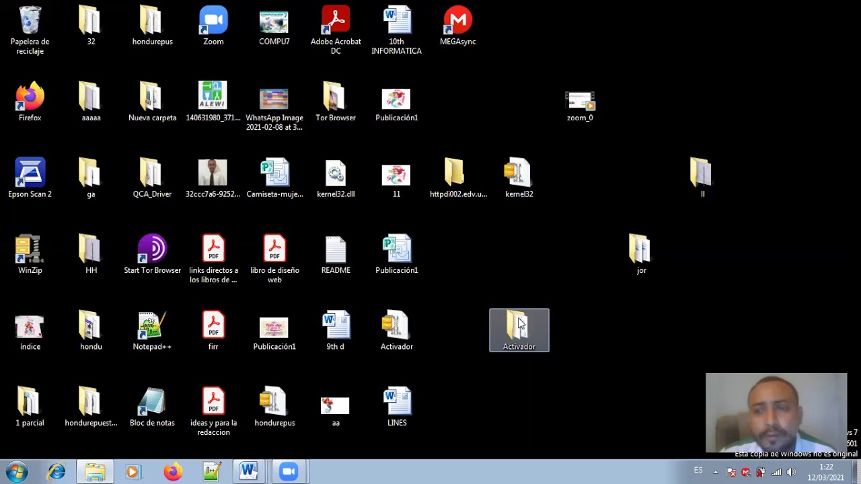Open Windows Media Player taskbar icon

(x=133, y=472)
